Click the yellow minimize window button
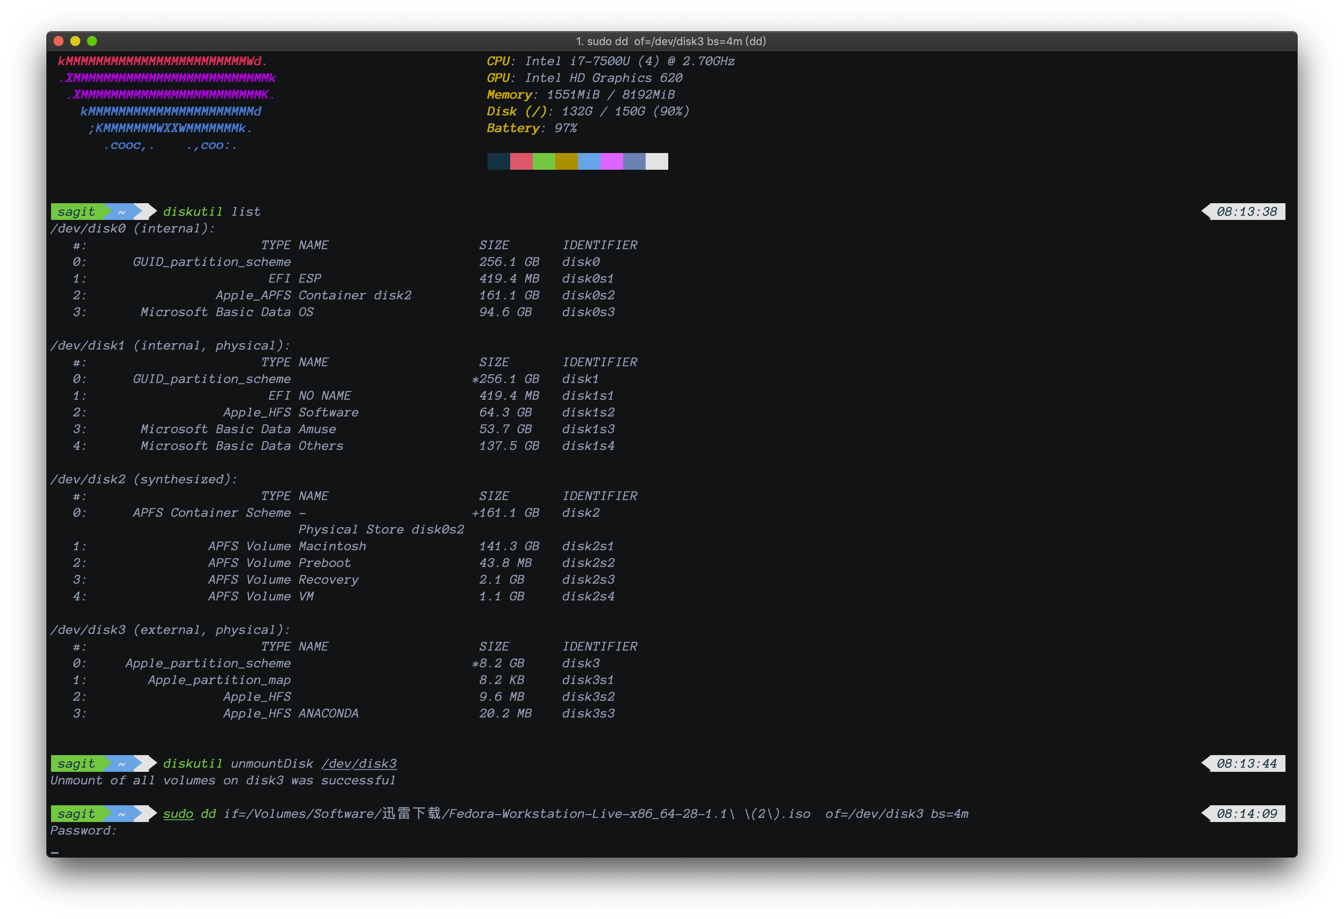This screenshot has width=1344, height=919. (x=75, y=41)
